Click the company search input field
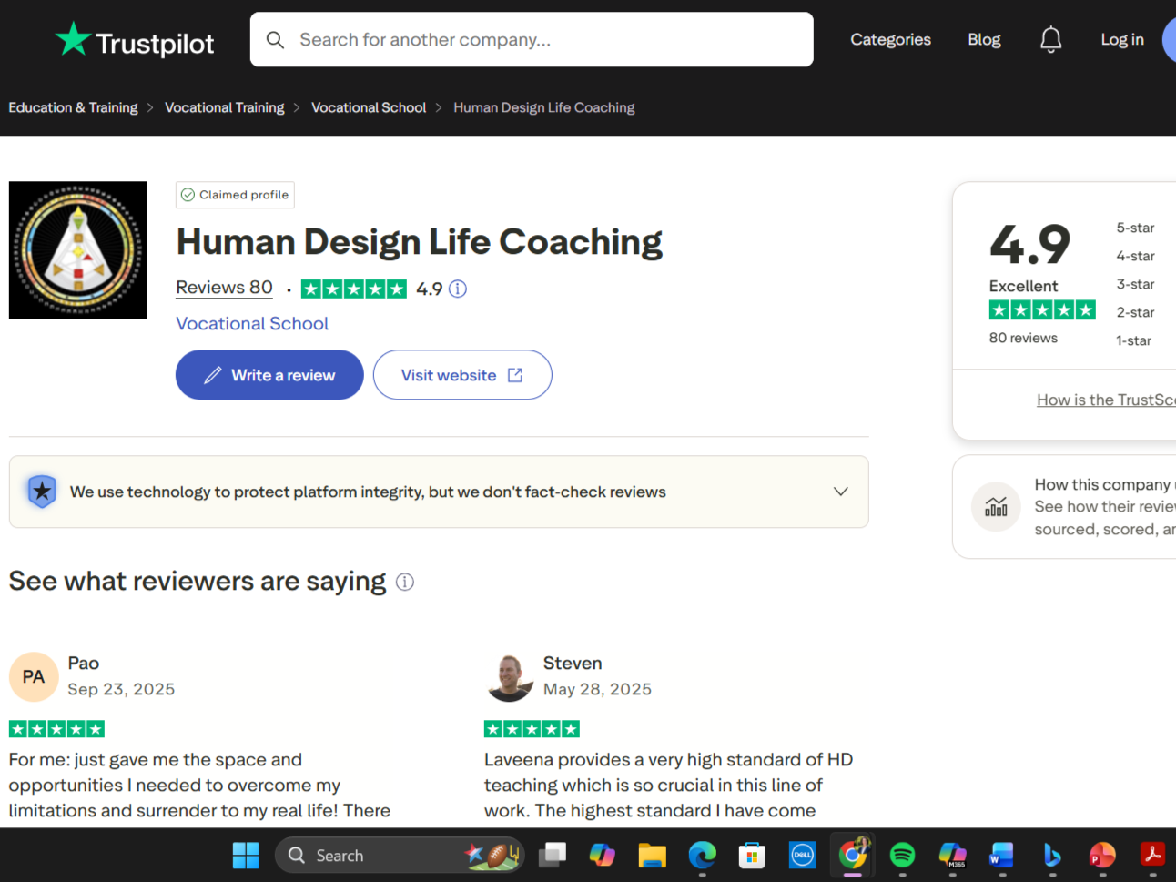 point(532,39)
